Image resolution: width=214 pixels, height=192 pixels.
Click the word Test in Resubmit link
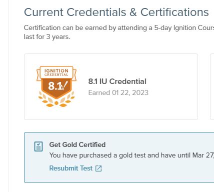86,168
